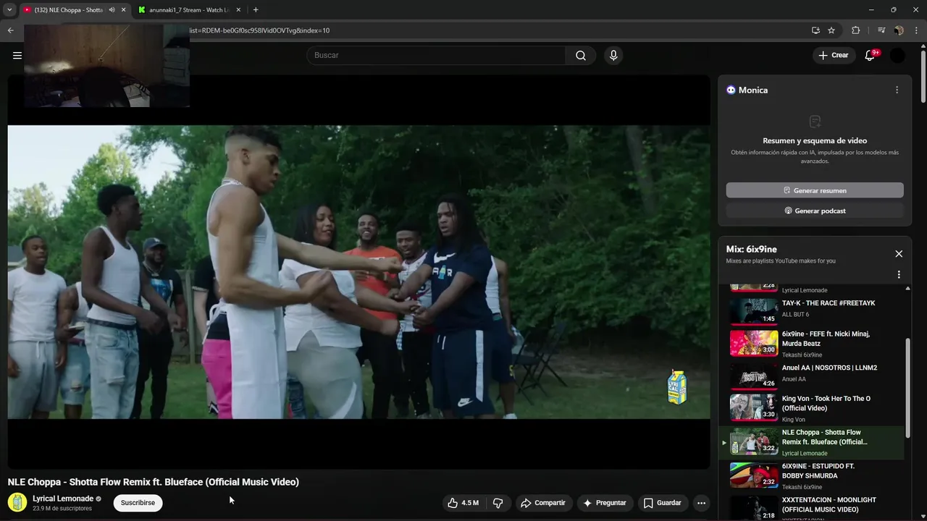The image size is (927, 521).
Task: Open a new browser tab
Action: 256,10
